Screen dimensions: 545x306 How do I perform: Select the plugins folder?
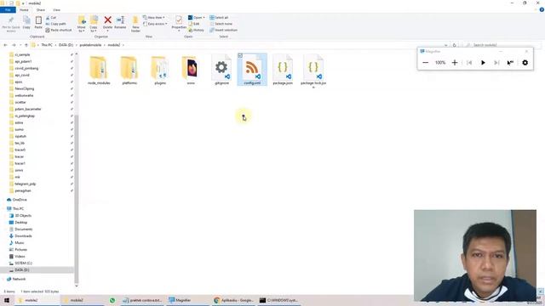click(160, 70)
